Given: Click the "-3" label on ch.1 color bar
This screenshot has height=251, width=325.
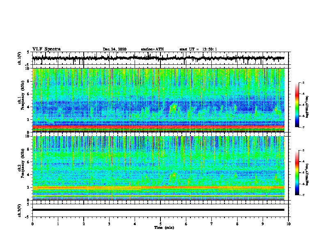Looking at the screenshot, I should [x=303, y=83].
